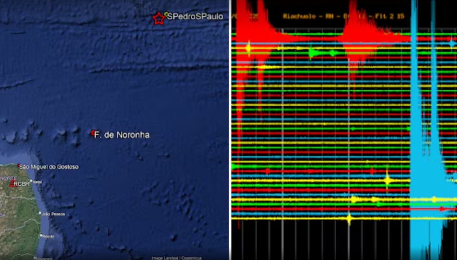
Task: Click the Image Landsat / Copernicus attribution
Action: tap(176, 258)
